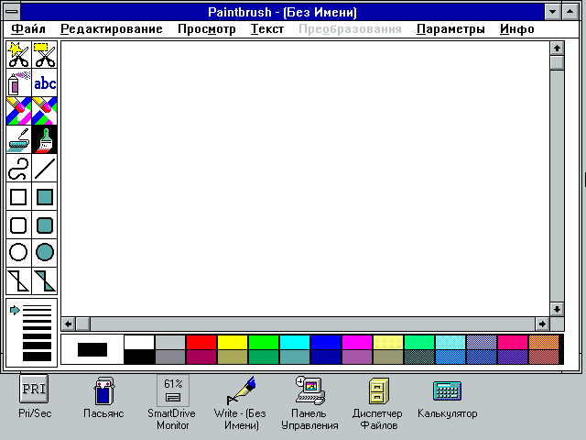Image resolution: width=586 pixels, height=440 pixels.
Task: Choose the filled Polygon tool
Action: 45,280
